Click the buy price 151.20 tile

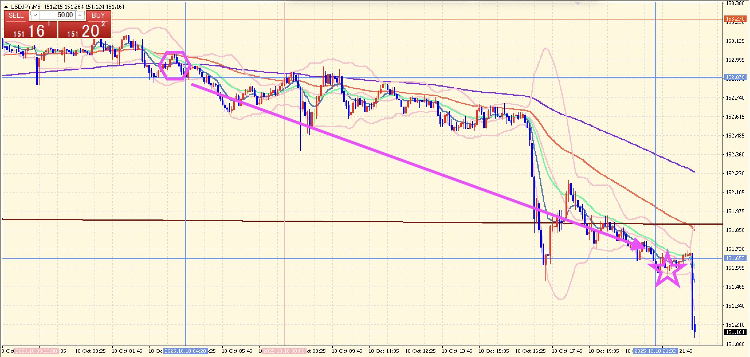tap(85, 30)
